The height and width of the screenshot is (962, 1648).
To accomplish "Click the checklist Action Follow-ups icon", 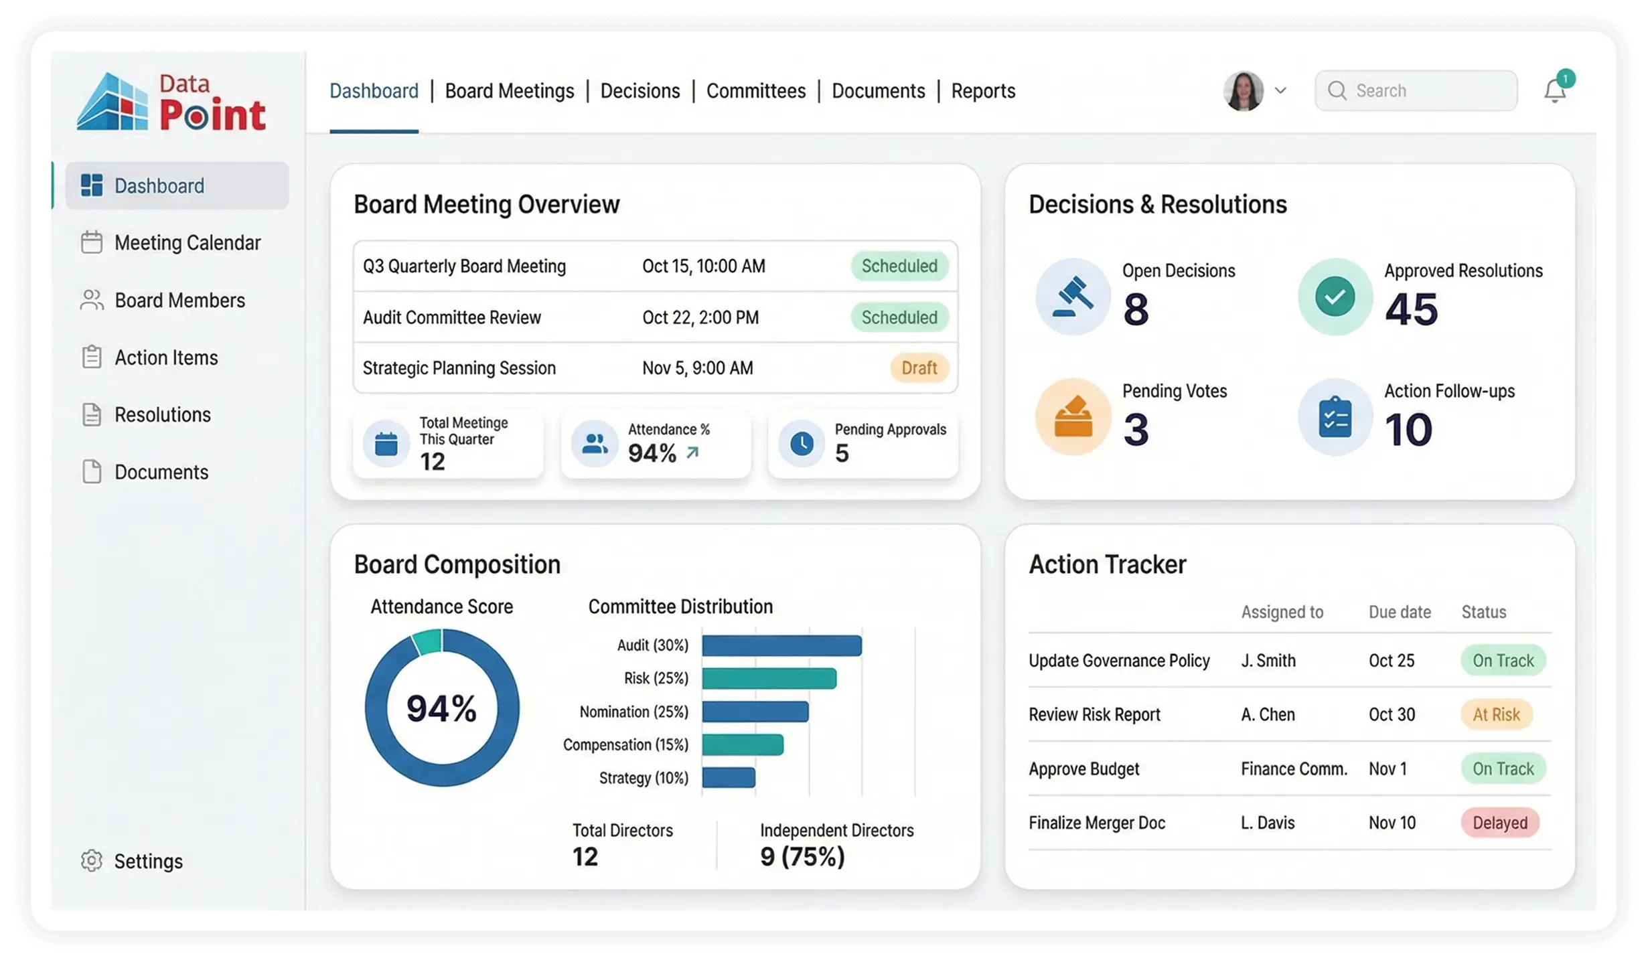I will coord(1335,416).
